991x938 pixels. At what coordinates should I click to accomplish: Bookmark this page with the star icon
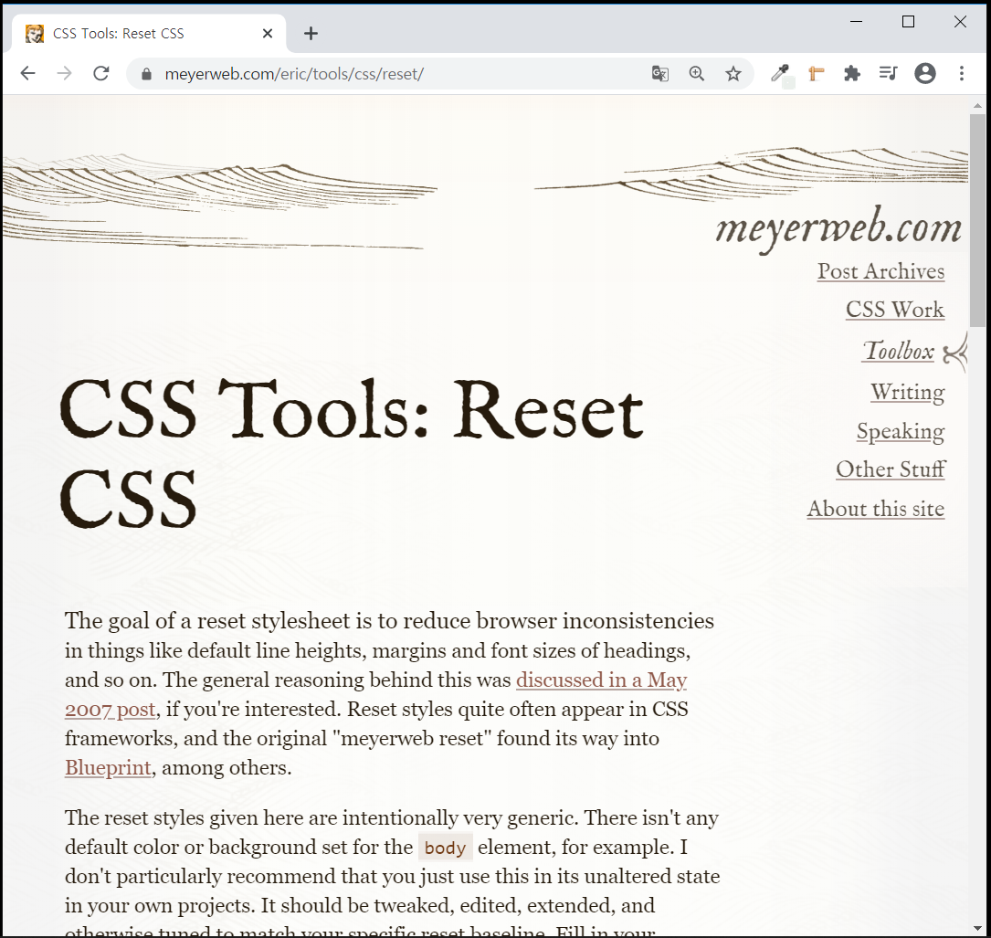[733, 73]
